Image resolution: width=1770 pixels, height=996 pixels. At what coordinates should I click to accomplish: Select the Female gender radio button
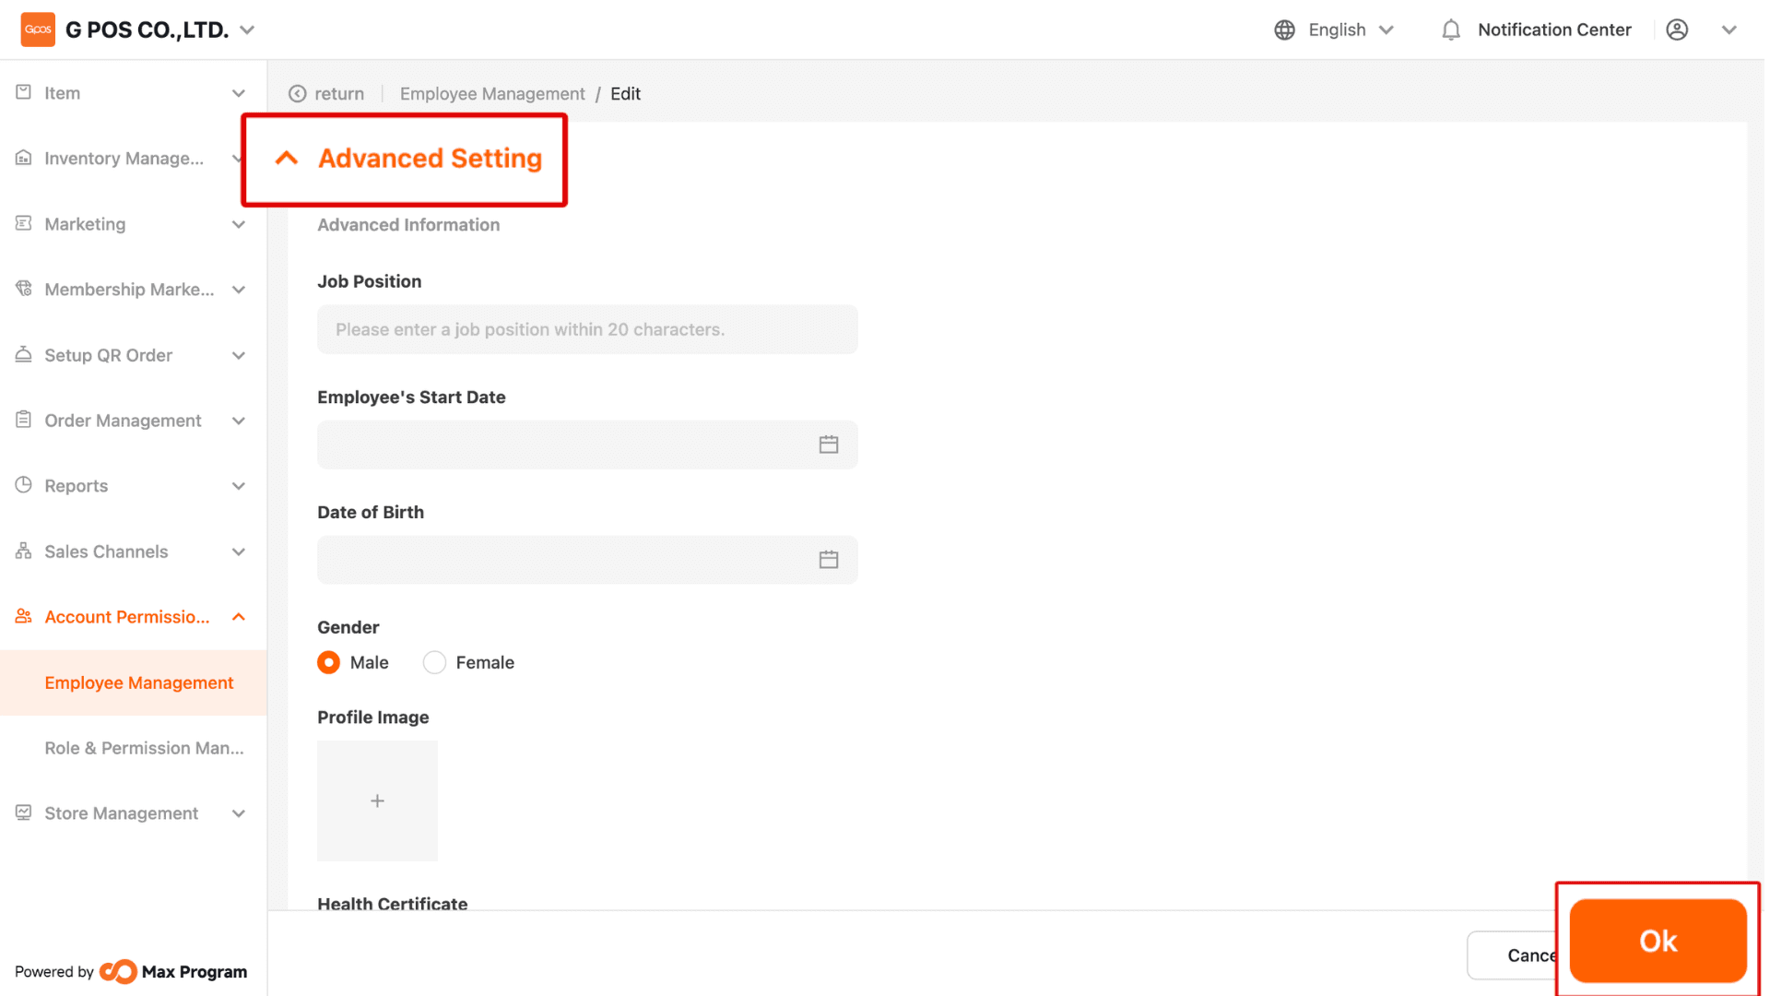[x=435, y=664]
